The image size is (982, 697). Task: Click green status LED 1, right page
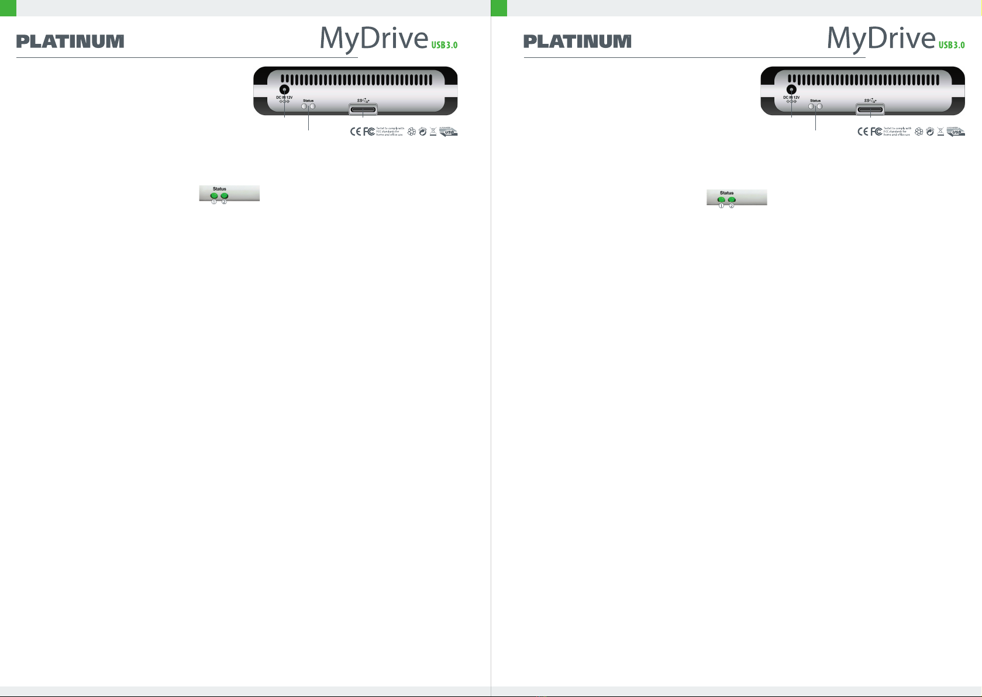tap(721, 199)
